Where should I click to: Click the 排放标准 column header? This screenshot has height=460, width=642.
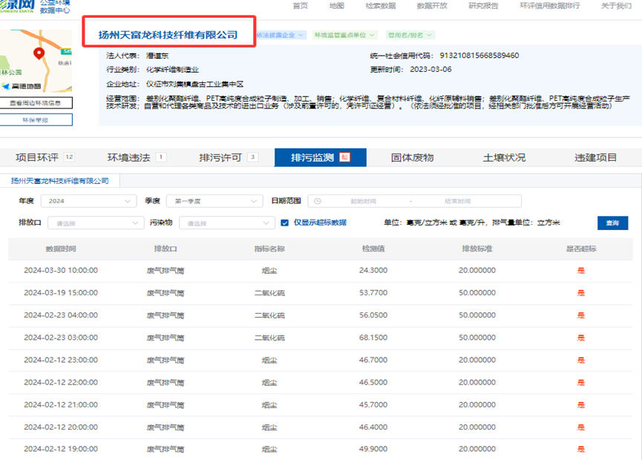coord(477,249)
